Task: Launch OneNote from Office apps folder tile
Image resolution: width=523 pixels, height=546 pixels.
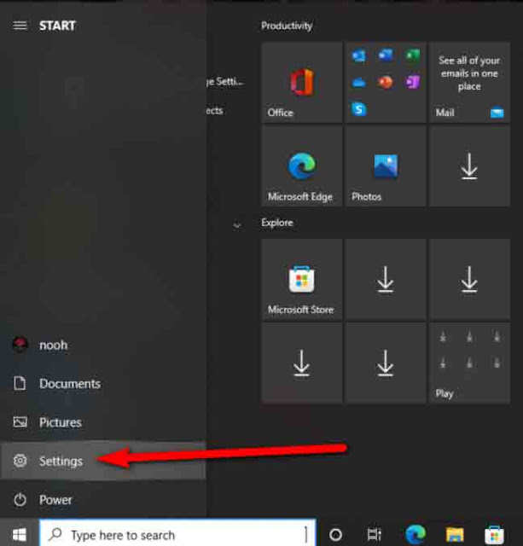Action: (413, 82)
